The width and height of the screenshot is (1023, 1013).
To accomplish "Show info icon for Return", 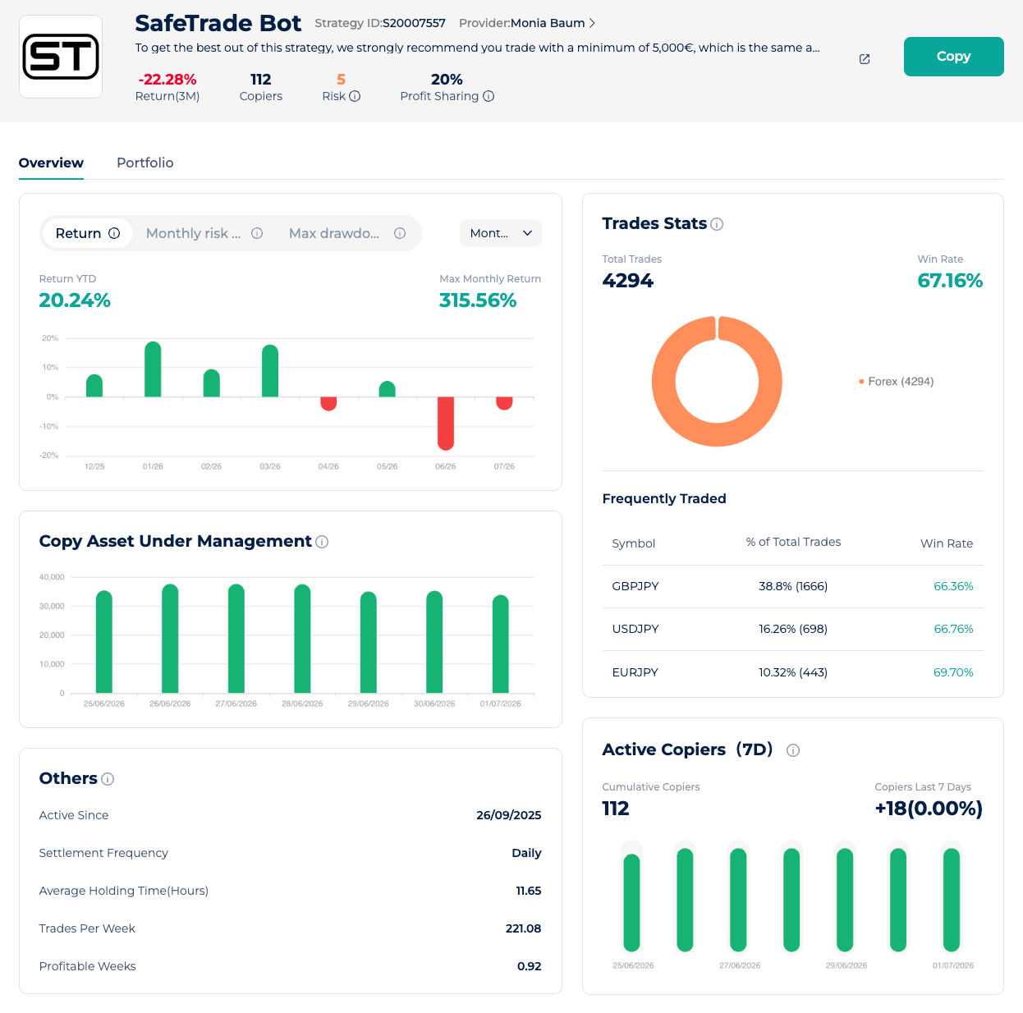I will pos(114,233).
